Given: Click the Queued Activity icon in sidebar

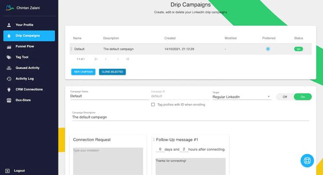Looking at the screenshot, I should (x=9, y=68).
